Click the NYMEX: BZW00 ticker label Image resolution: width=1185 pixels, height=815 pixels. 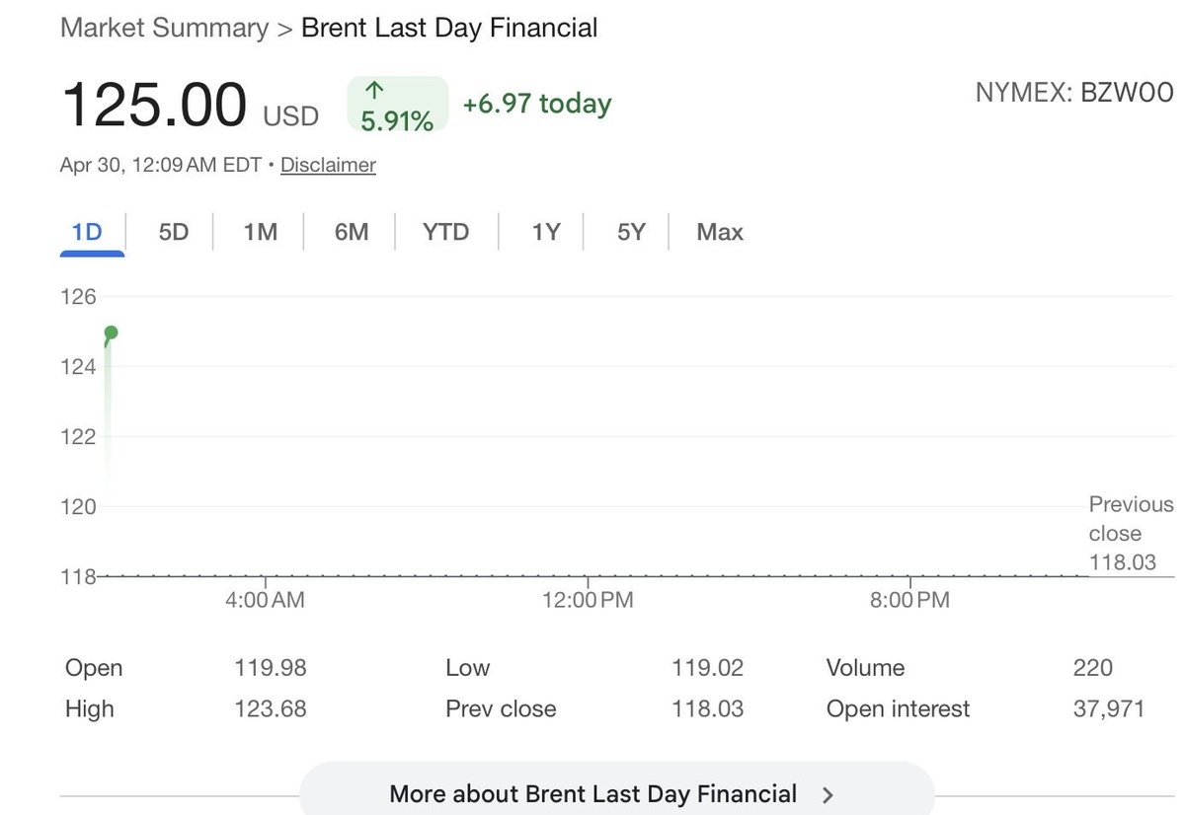point(1074,93)
